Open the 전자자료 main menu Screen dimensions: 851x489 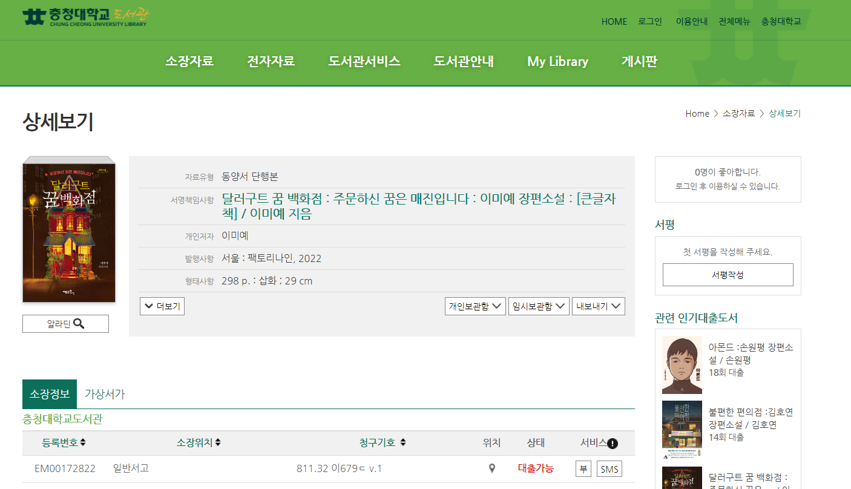[271, 61]
